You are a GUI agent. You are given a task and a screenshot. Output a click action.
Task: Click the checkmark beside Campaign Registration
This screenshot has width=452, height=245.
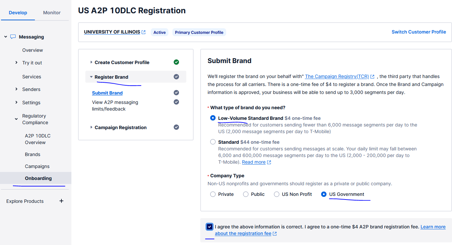pyautogui.click(x=176, y=127)
